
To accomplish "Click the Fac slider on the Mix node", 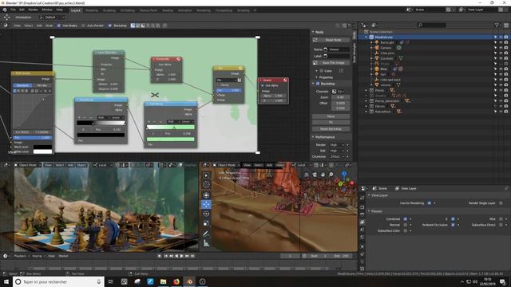I will (x=229, y=90).
